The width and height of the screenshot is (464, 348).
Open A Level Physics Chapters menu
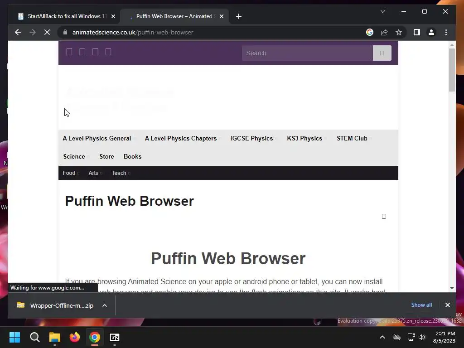tap(181, 139)
